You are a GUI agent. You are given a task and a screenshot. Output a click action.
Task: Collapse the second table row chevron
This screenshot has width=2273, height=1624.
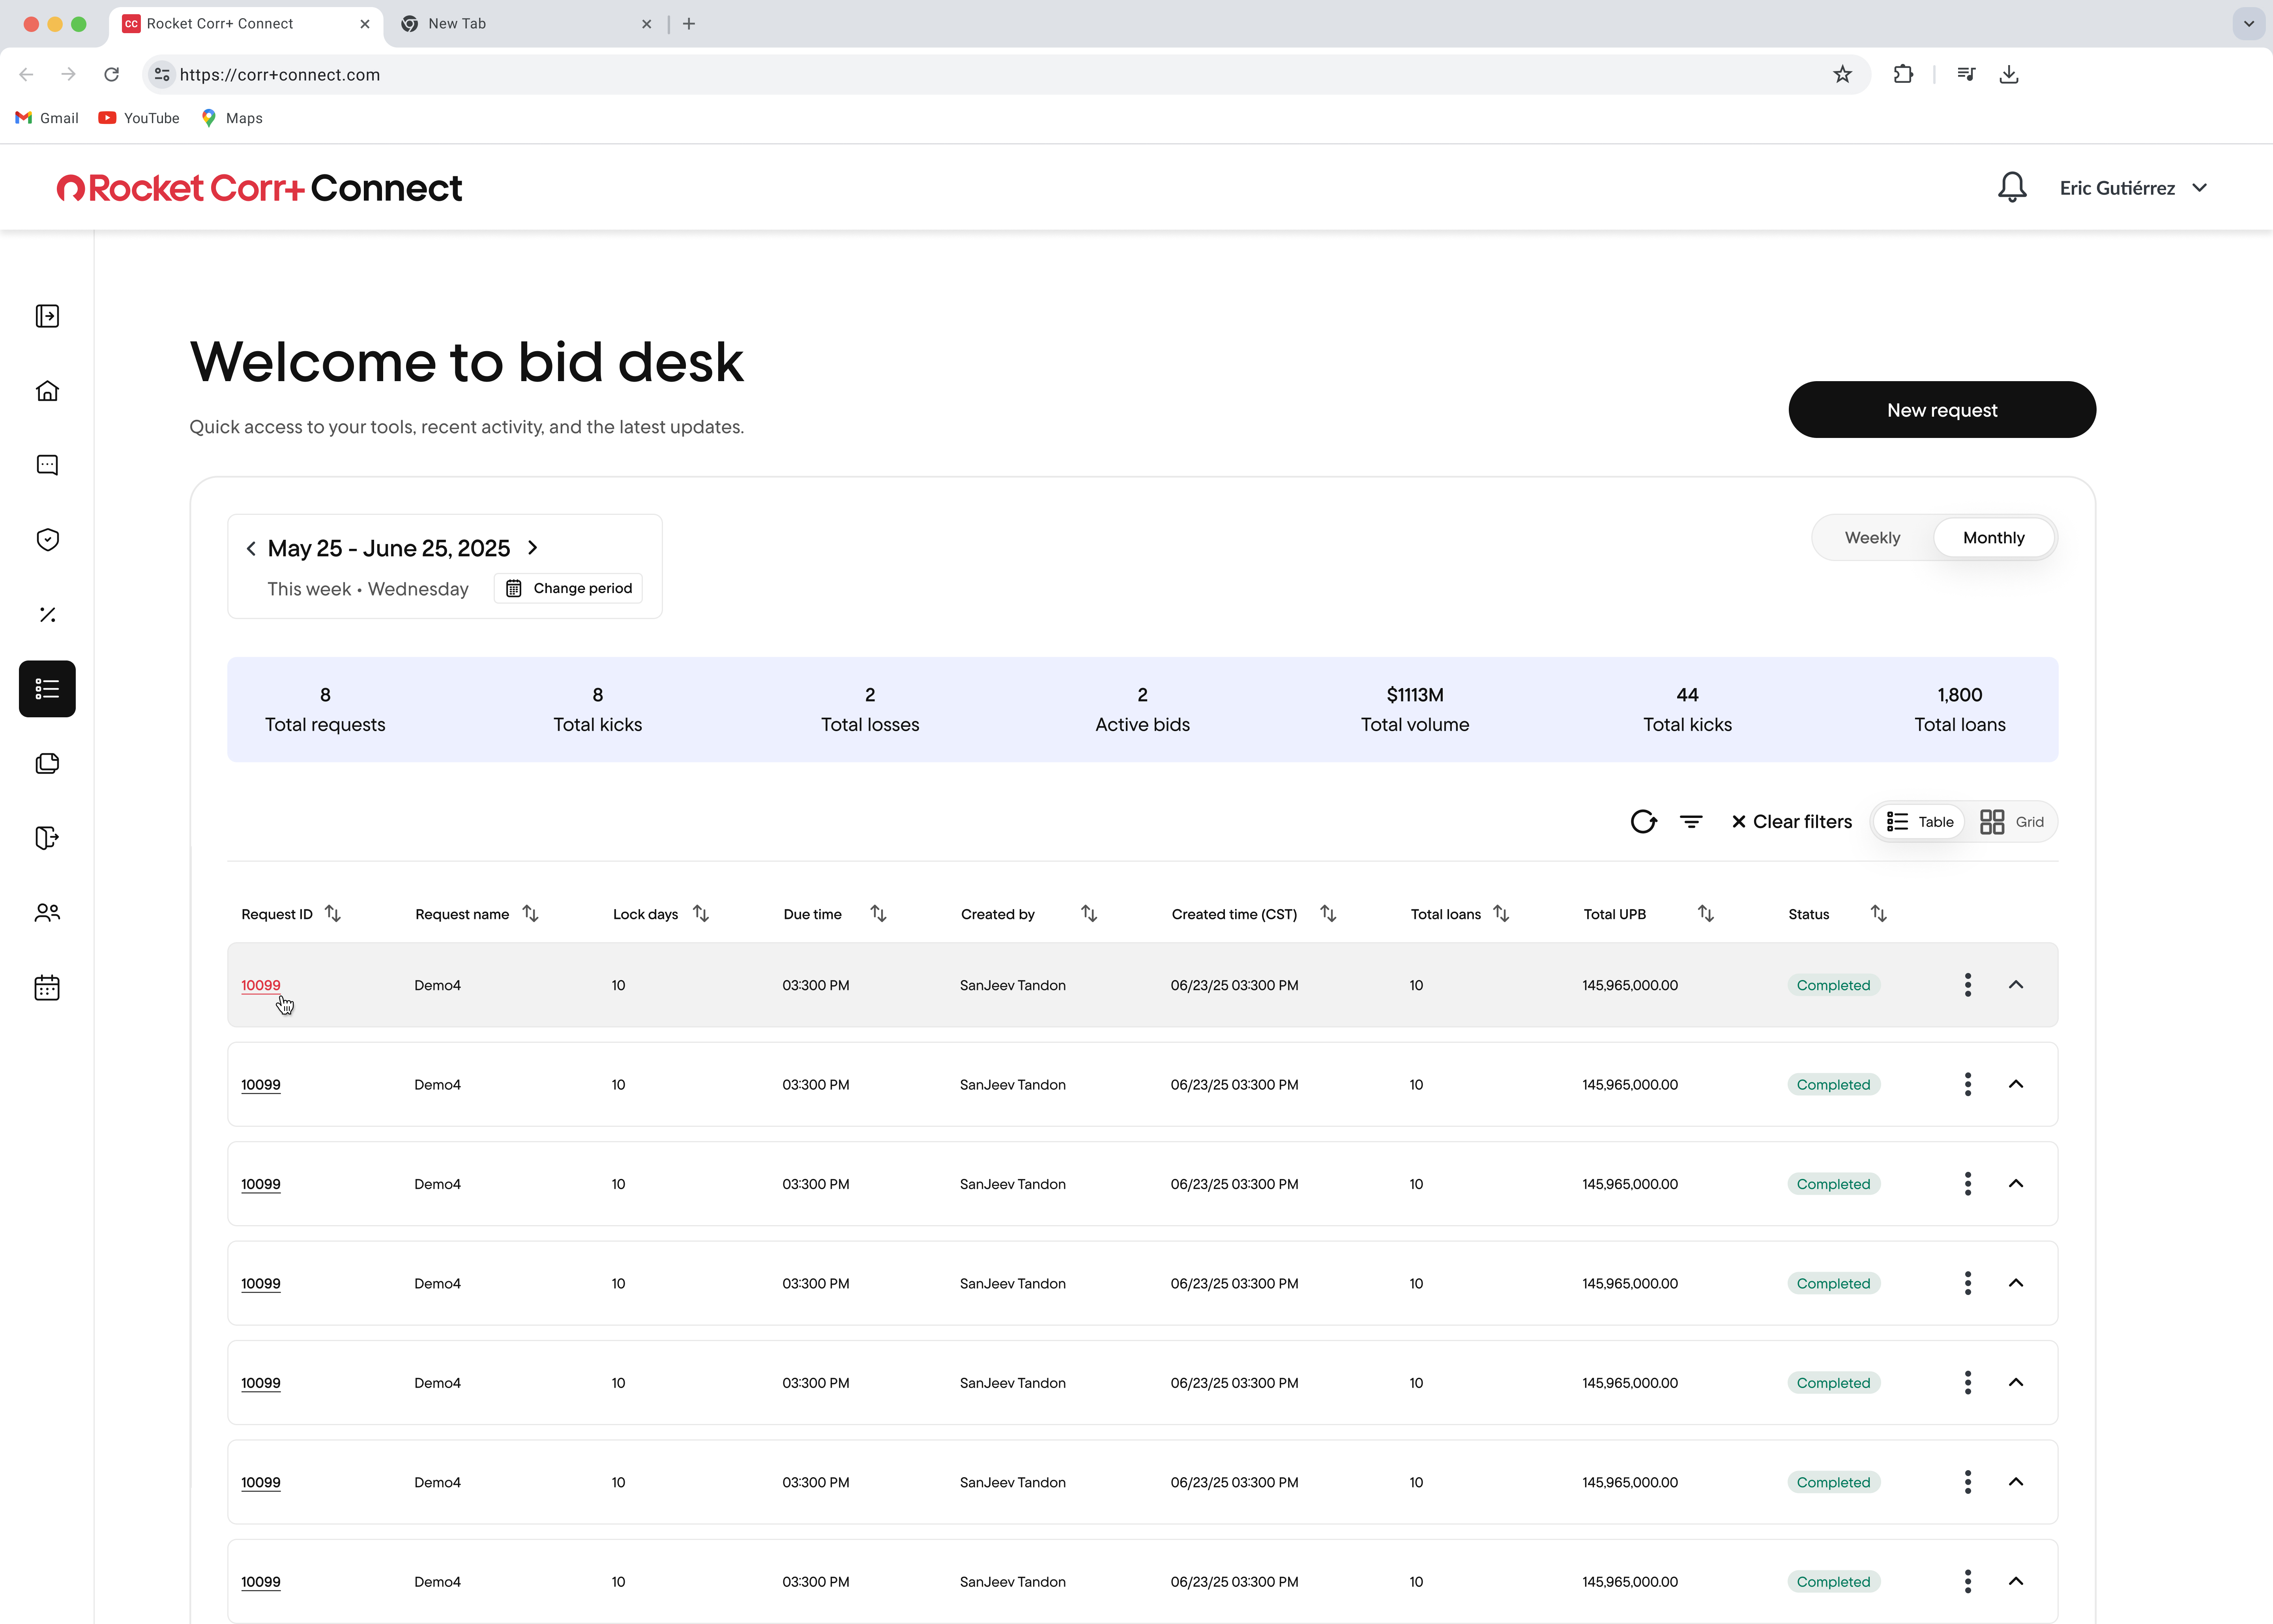2016,1084
